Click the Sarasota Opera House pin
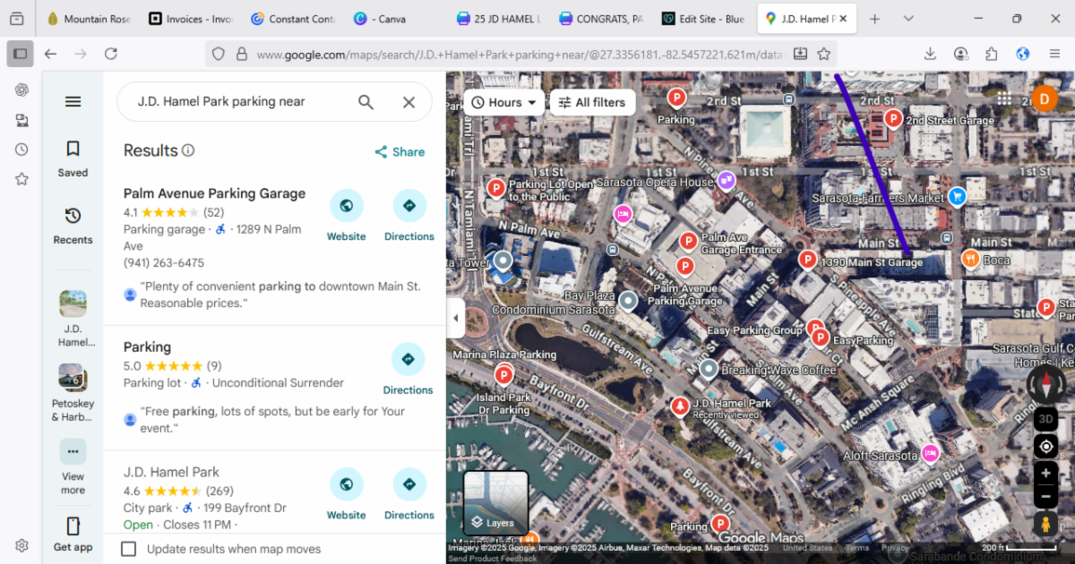Screen dimensions: 1075x564 pyautogui.click(x=726, y=180)
